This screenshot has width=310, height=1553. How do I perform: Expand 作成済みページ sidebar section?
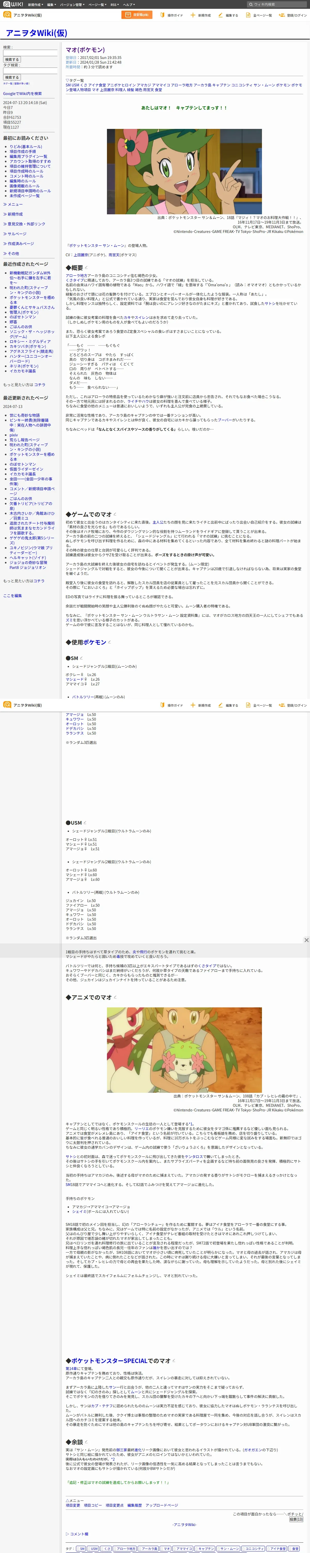tap(18, 244)
